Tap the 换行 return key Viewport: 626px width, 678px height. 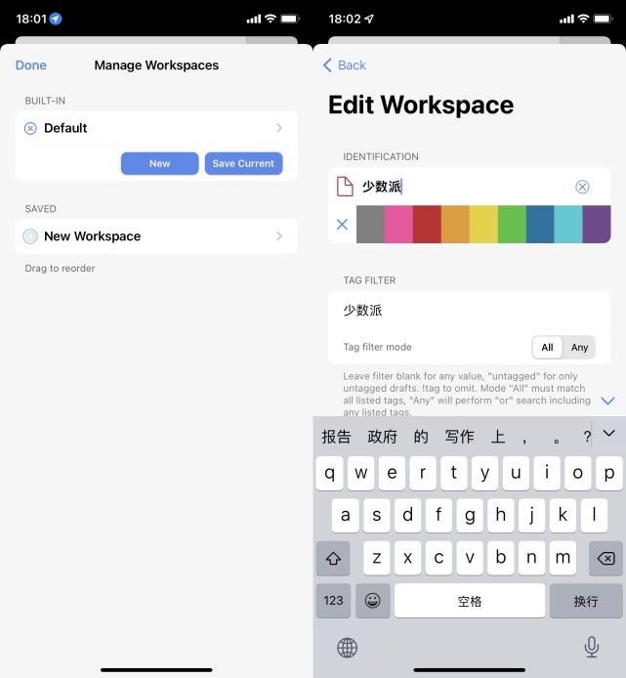(586, 600)
